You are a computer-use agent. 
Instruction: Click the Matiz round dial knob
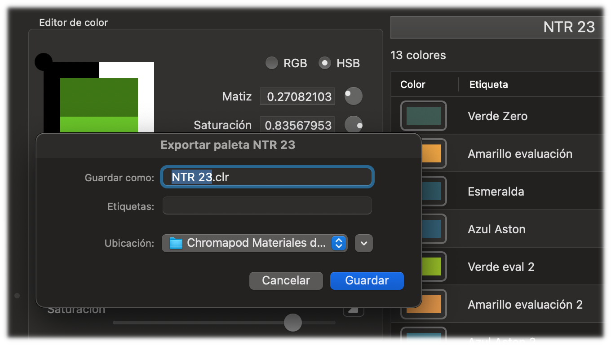coord(353,96)
